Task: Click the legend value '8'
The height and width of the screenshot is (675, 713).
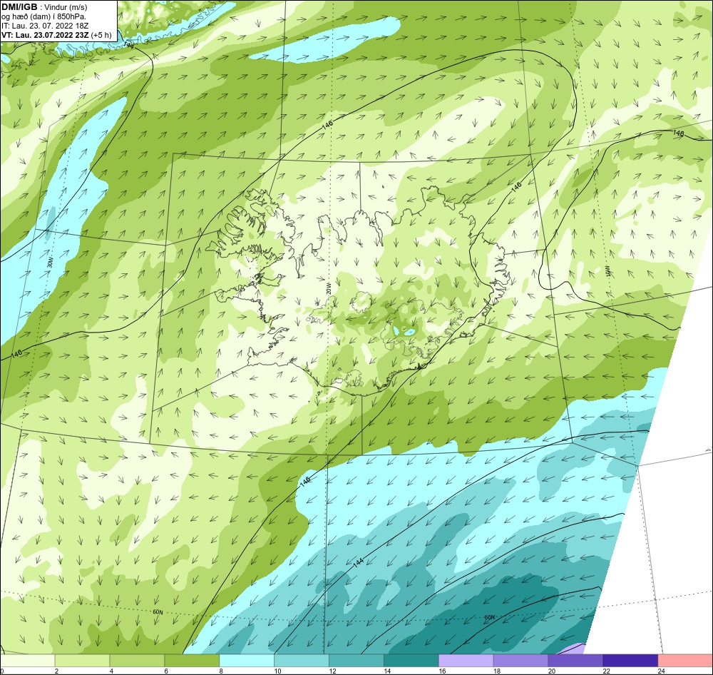Action: pos(222,671)
